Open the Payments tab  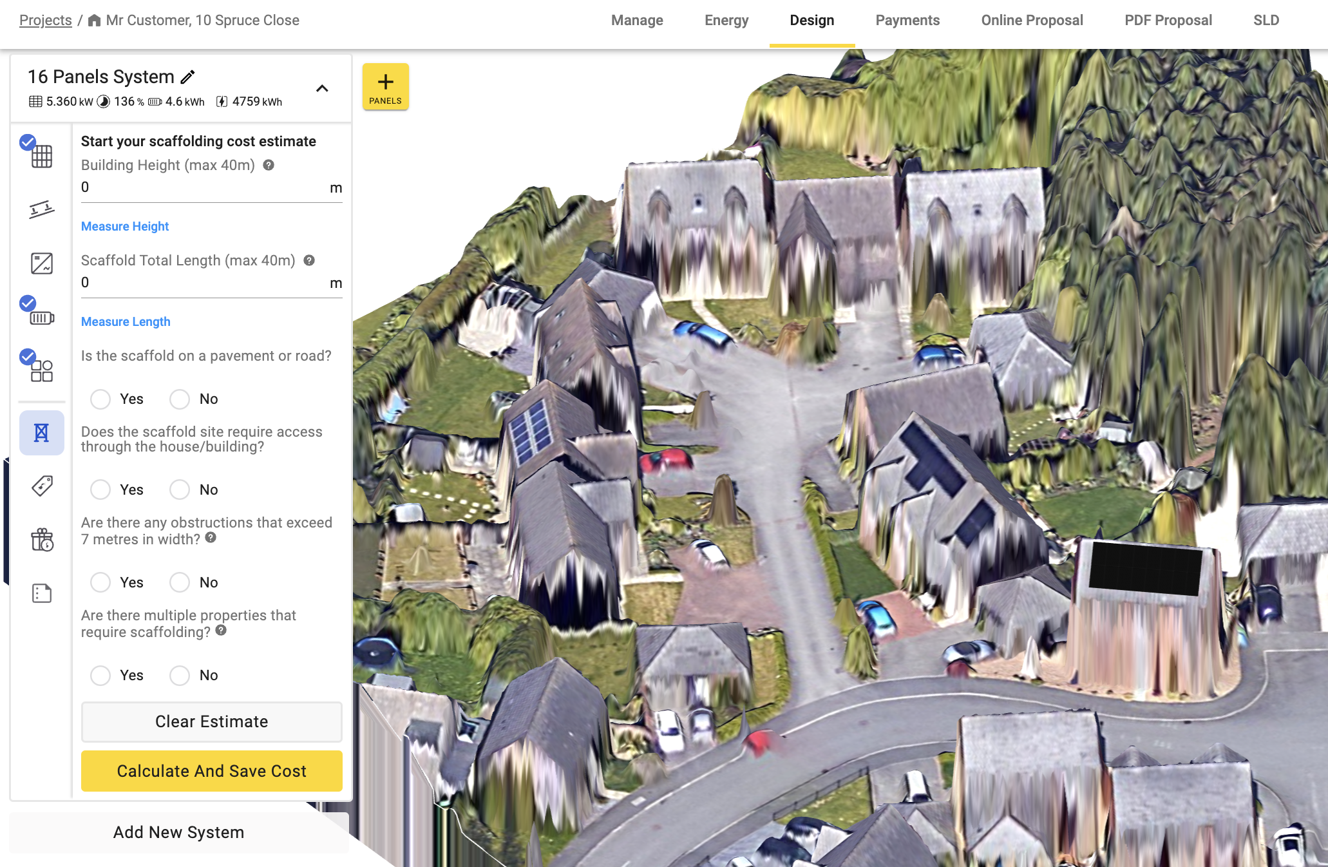click(907, 20)
